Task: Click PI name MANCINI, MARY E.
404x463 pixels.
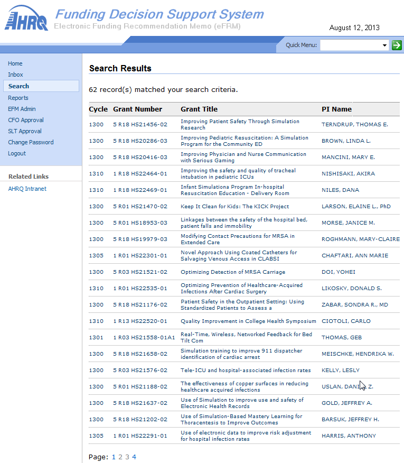Action: click(x=348, y=158)
